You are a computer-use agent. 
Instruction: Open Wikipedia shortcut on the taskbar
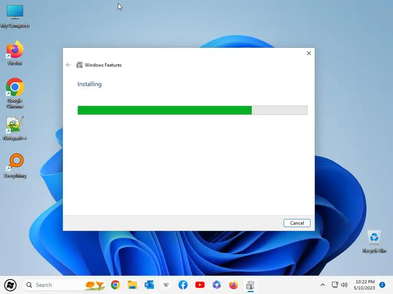coord(166,285)
